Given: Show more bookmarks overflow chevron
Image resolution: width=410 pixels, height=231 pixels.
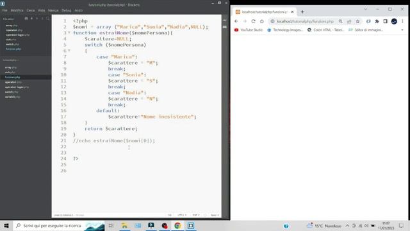Looking at the screenshot, I should pos(402,30).
